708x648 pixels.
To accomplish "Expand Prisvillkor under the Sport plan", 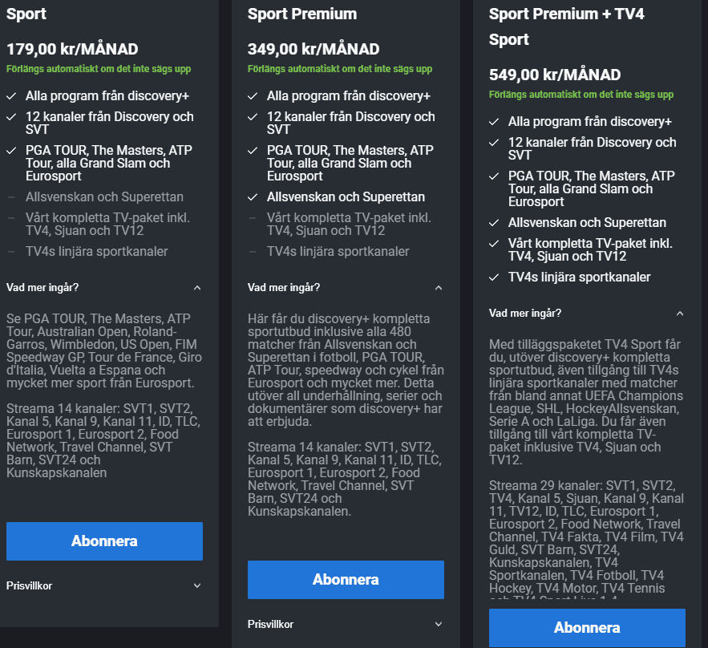I will (197, 585).
